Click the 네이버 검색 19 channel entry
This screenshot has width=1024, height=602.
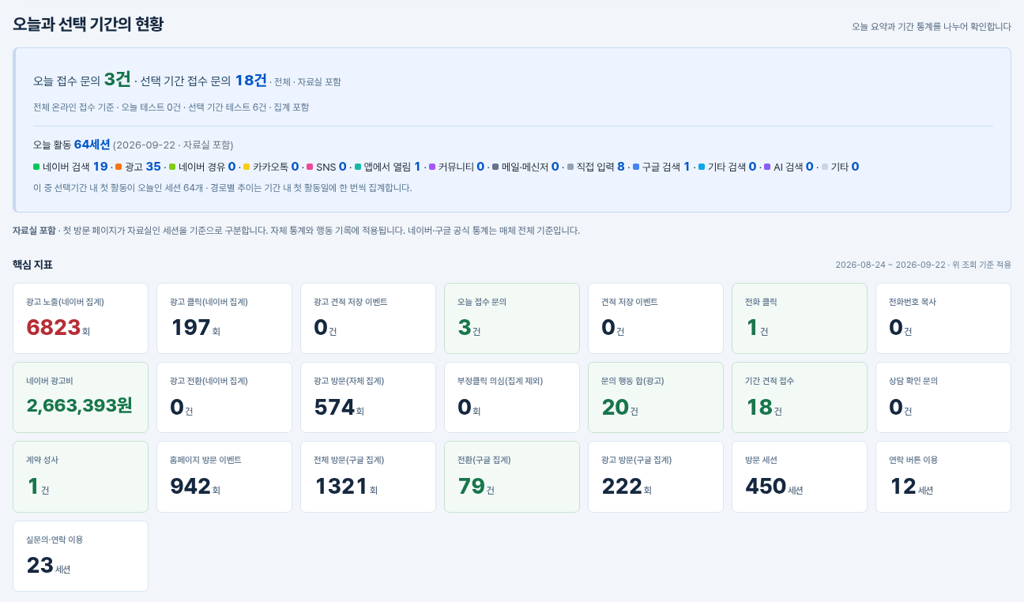(70, 167)
